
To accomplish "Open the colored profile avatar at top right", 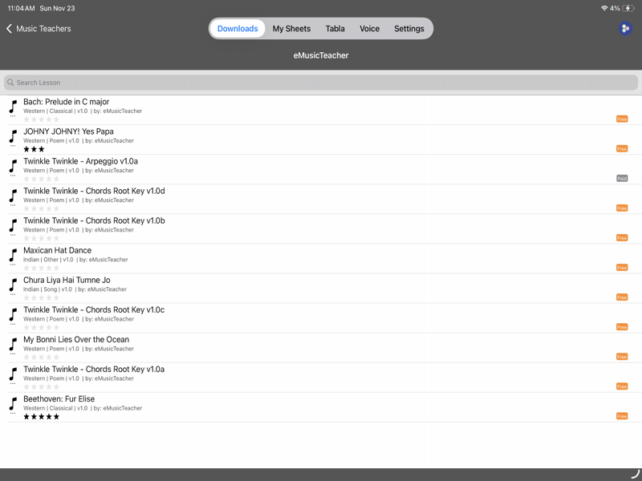I will (625, 28).
